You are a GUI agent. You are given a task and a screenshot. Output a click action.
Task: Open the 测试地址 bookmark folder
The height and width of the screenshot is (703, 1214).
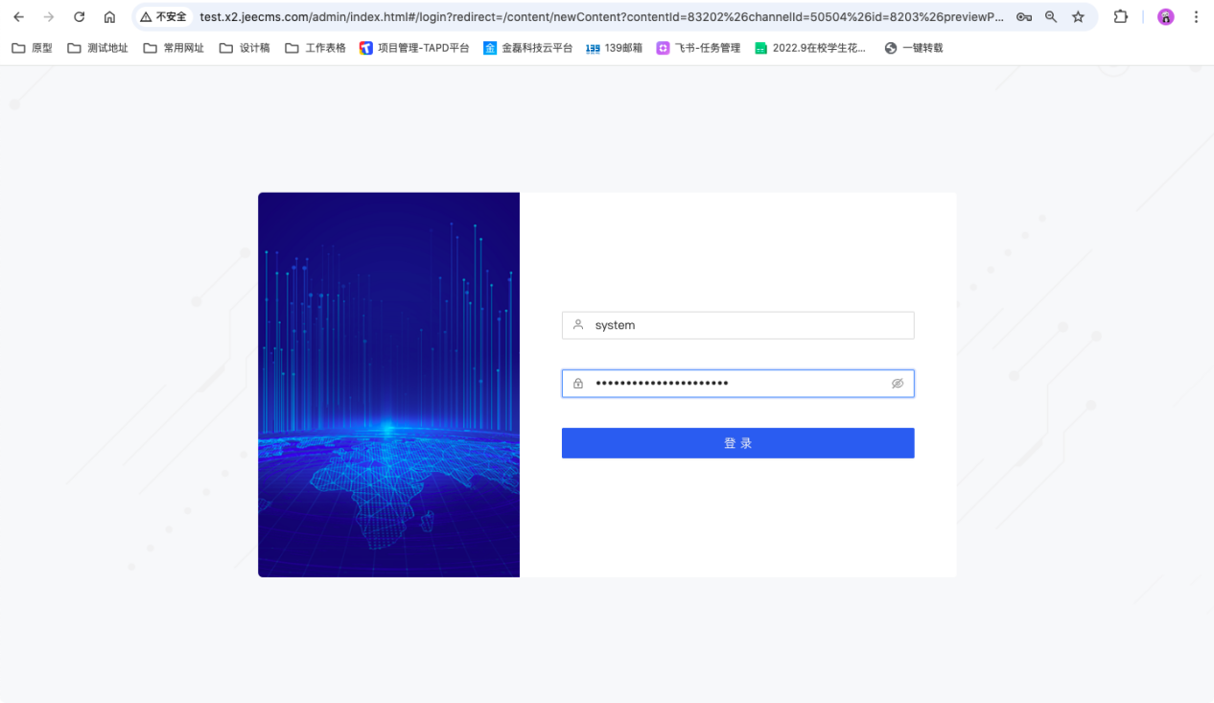98,48
